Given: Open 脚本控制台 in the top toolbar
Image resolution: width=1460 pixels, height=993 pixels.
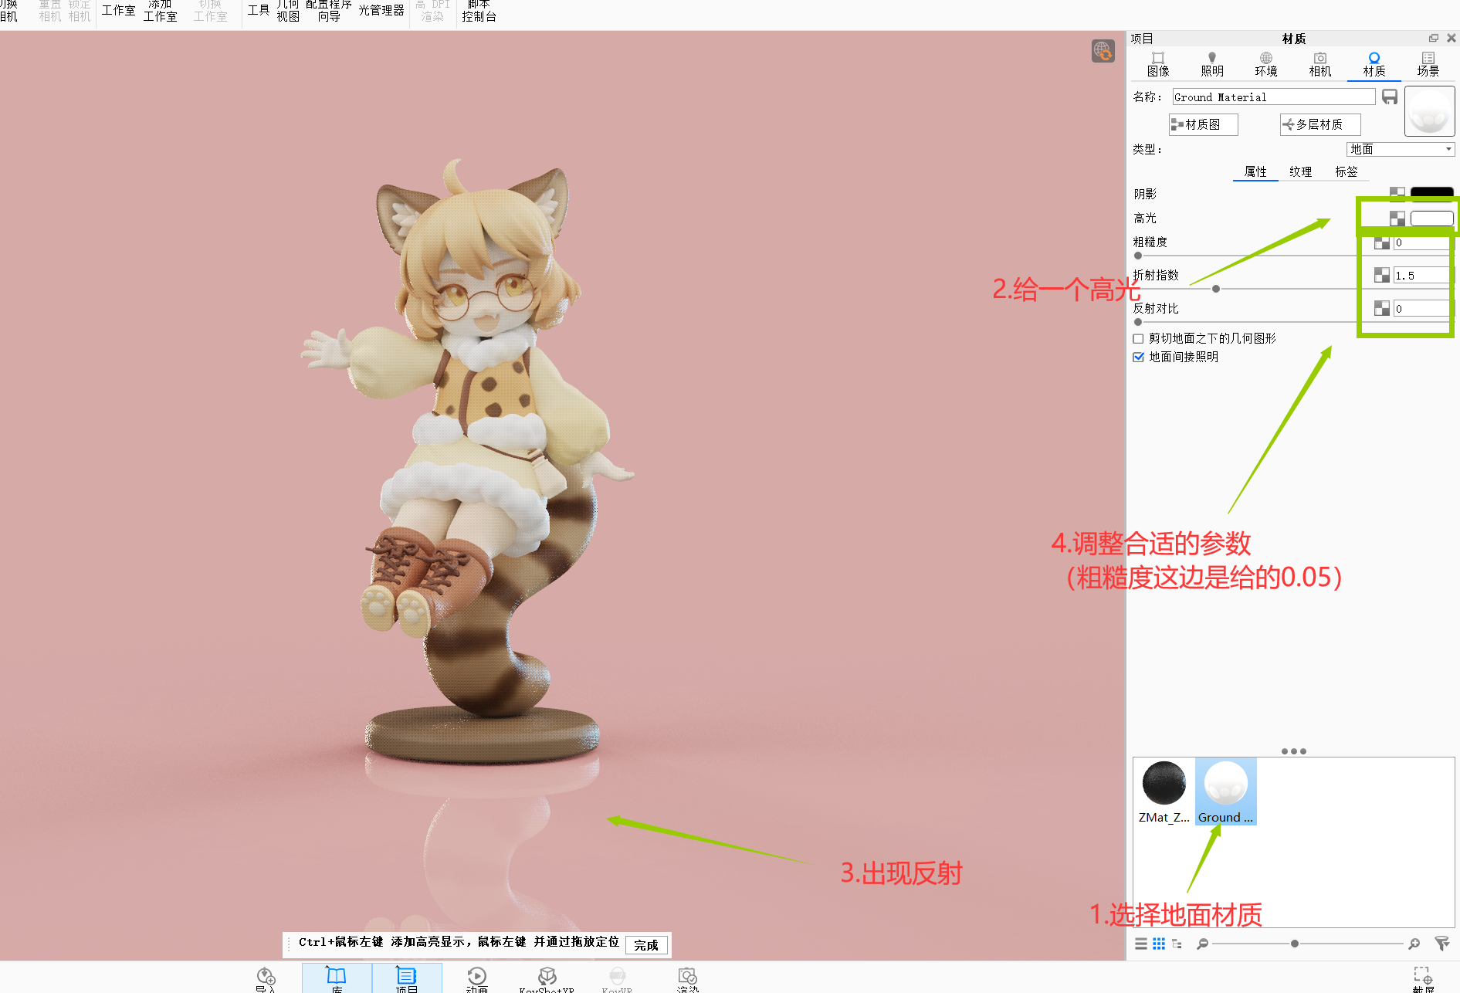Looking at the screenshot, I should pos(479,10).
